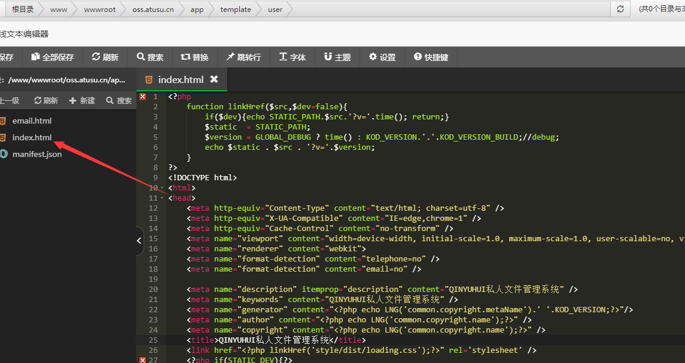The height and width of the screenshot is (363, 685).
Task: Click the "echo $static . $src" code line
Action: (290, 147)
